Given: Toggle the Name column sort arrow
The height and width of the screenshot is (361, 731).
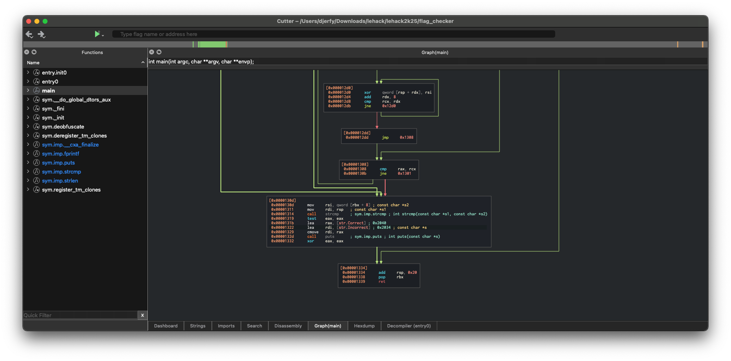Looking at the screenshot, I should pyautogui.click(x=143, y=63).
